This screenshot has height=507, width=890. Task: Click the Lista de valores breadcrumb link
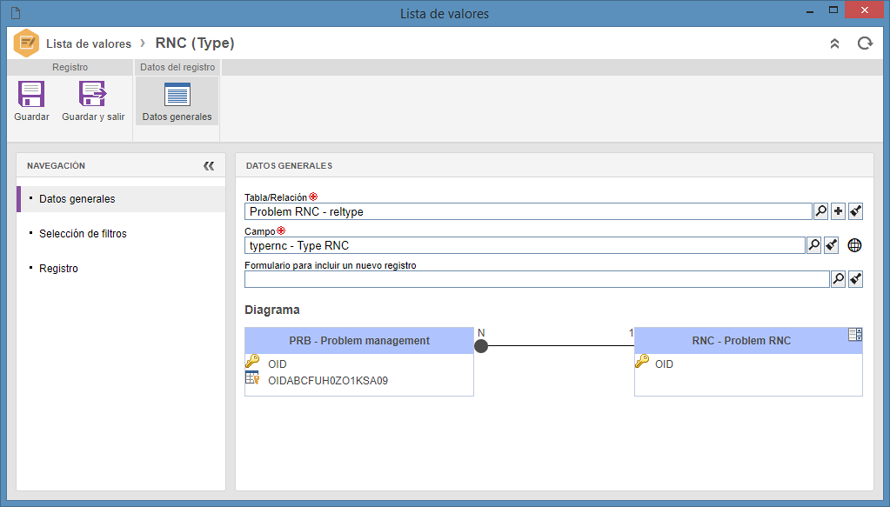coord(89,43)
